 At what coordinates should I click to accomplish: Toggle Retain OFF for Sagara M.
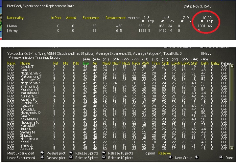point(224,132)
